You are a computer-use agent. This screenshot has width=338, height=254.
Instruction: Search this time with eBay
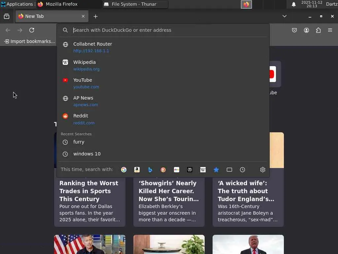pos(177,170)
